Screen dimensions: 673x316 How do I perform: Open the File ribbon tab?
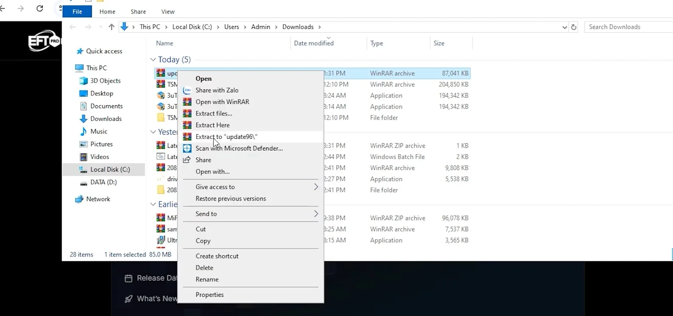[77, 12]
